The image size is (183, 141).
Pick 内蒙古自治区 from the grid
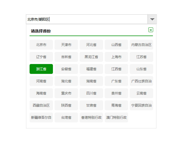tap(141, 45)
